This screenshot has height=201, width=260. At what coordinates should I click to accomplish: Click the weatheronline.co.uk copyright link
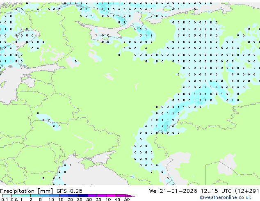[225, 197]
